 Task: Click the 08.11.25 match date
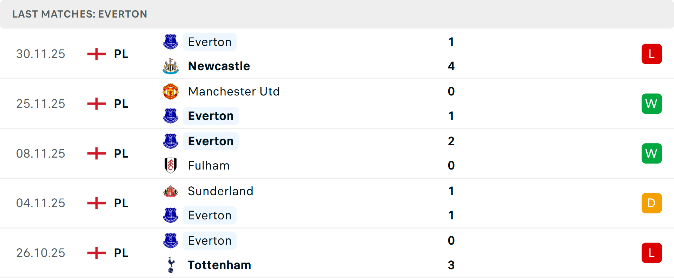click(40, 153)
